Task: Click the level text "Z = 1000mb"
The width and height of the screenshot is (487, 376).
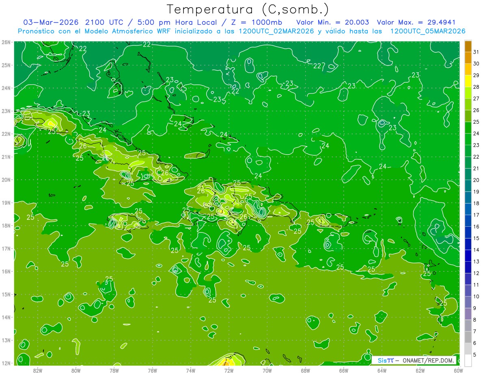Action: [256, 22]
